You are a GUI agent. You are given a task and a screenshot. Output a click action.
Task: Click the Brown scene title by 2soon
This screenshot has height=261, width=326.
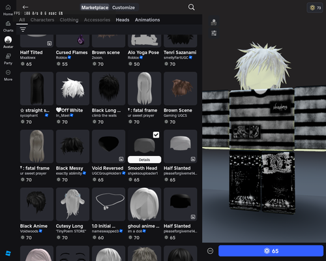click(x=106, y=52)
